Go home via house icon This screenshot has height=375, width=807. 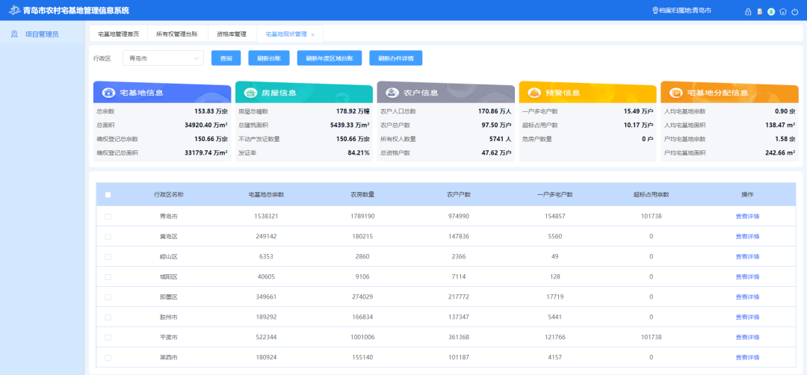coord(783,11)
